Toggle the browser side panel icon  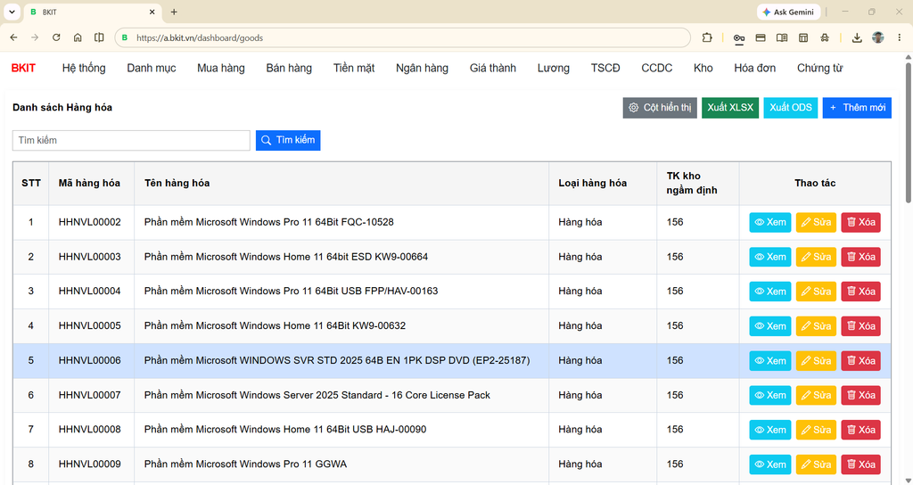pyautogui.click(x=99, y=37)
